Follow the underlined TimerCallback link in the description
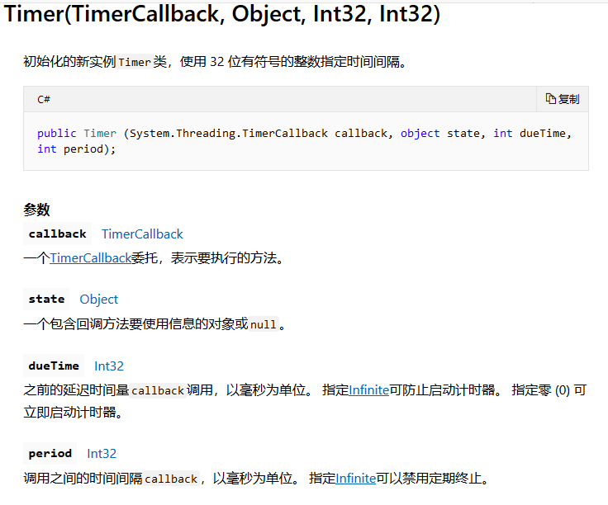Screen dimensions: 608x505 (x=90, y=257)
